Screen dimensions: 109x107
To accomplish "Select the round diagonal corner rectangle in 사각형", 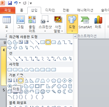I will point(54,70).
